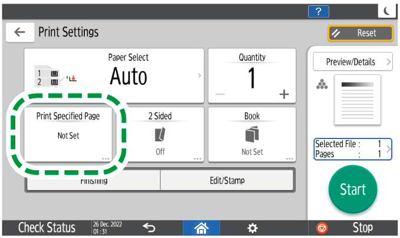Click the back arrow beside Print Settings
400x238 pixels.
19,32
